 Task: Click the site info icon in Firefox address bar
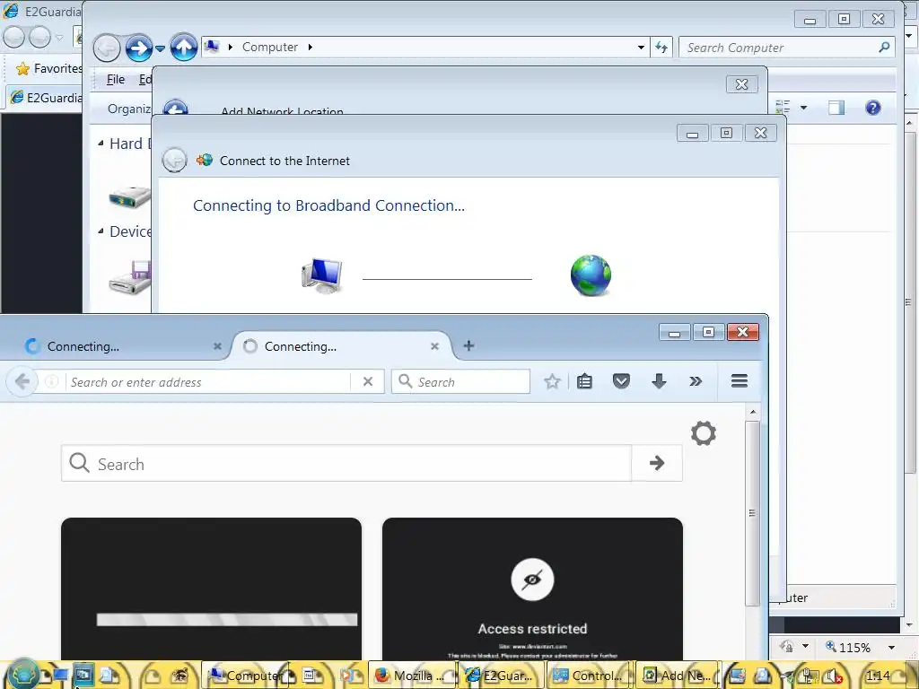pyautogui.click(x=51, y=381)
